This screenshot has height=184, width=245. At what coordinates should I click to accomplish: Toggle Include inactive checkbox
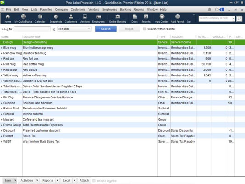point(94,181)
